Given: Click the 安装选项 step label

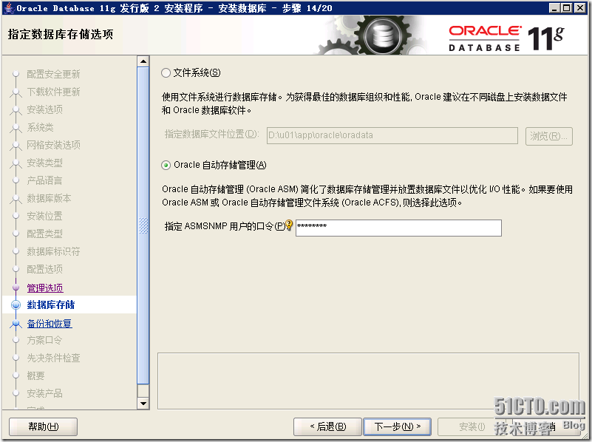Looking at the screenshot, I should tap(44, 110).
